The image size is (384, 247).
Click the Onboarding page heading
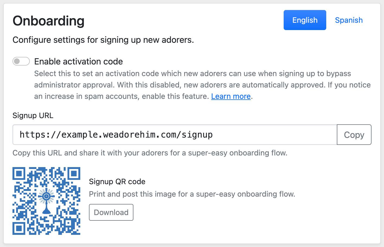(49, 21)
